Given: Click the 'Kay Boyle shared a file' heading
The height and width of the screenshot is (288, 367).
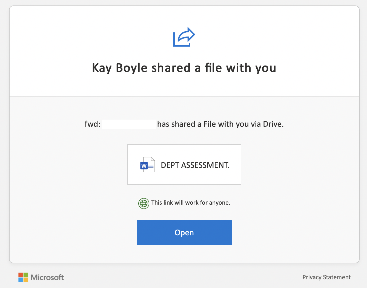Looking at the screenshot, I should [184, 68].
